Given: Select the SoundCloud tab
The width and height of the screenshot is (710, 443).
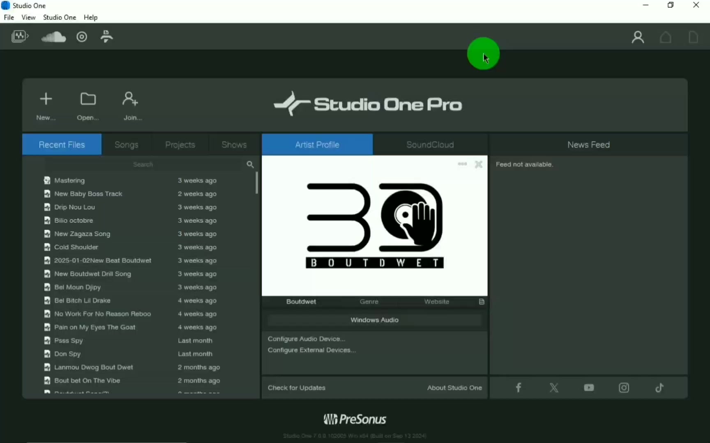Looking at the screenshot, I should (430, 144).
